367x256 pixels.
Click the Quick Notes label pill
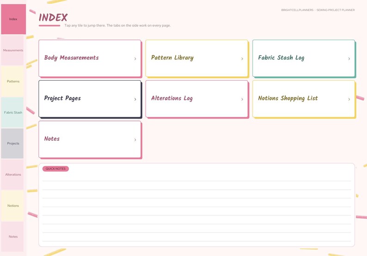[x=55, y=169]
